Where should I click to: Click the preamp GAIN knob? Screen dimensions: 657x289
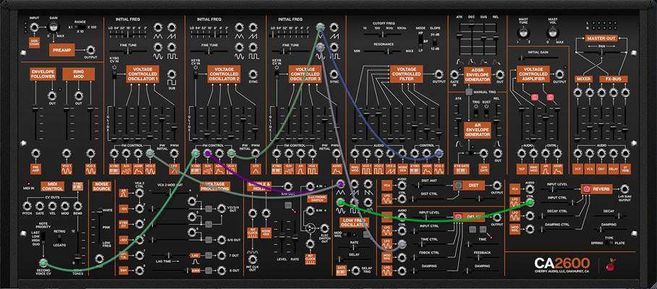(54, 28)
